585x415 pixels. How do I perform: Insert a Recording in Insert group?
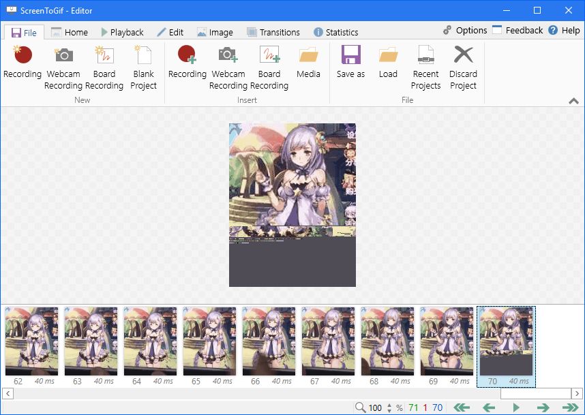pos(187,62)
